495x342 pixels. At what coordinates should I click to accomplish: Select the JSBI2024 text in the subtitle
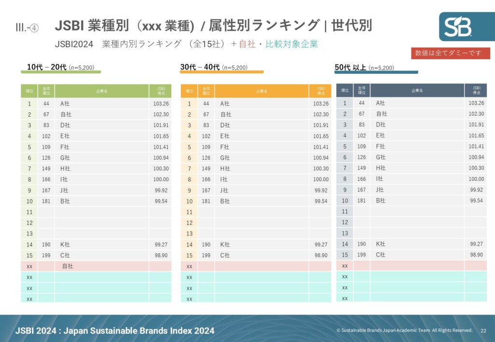(74, 44)
